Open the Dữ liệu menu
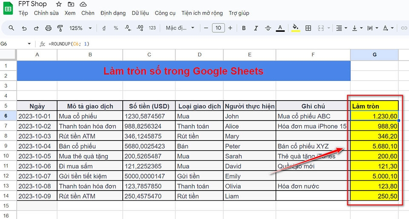This screenshot has width=409, height=219. point(140,13)
